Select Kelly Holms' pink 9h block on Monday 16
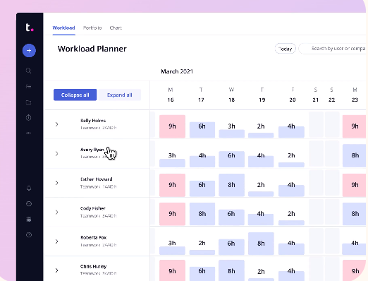This screenshot has height=281, width=368. 172,126
